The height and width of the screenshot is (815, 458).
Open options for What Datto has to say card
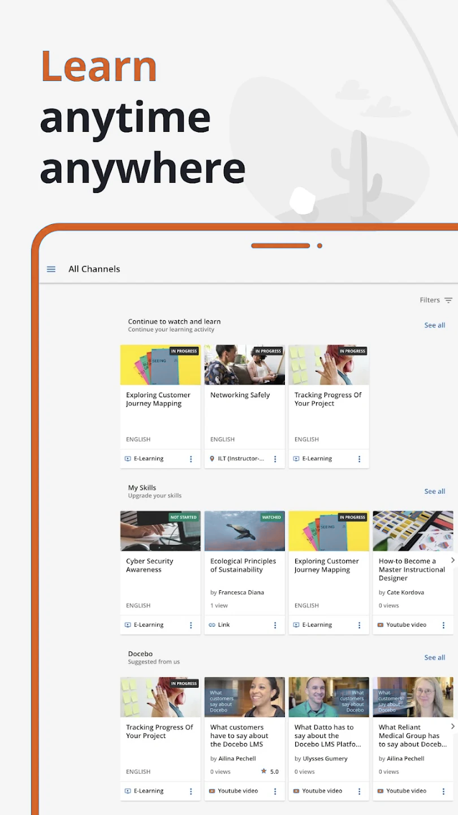pos(359,791)
